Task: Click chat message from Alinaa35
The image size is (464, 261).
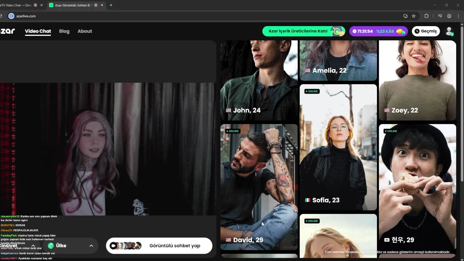Action: coord(19,230)
